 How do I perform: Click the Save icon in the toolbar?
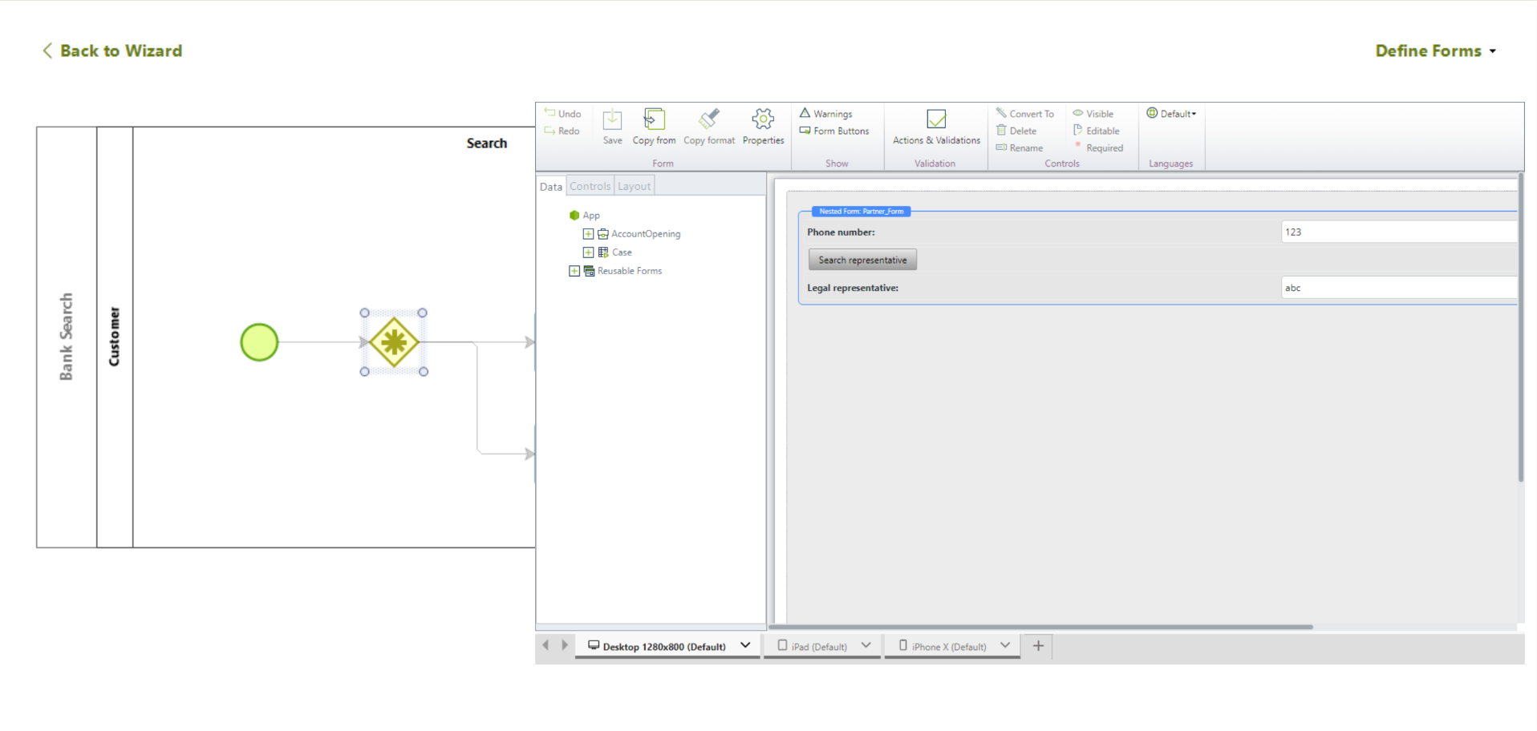click(612, 120)
